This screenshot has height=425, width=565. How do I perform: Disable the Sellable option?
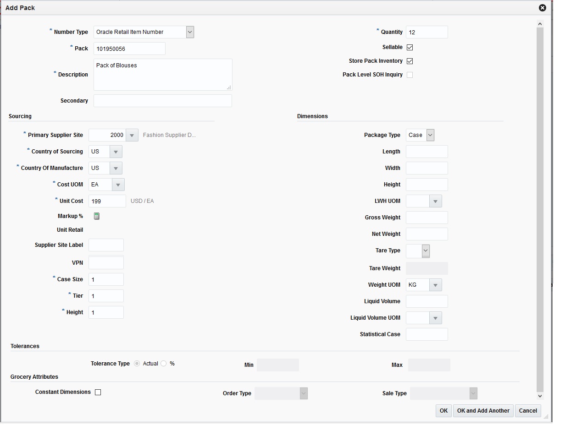click(x=410, y=47)
